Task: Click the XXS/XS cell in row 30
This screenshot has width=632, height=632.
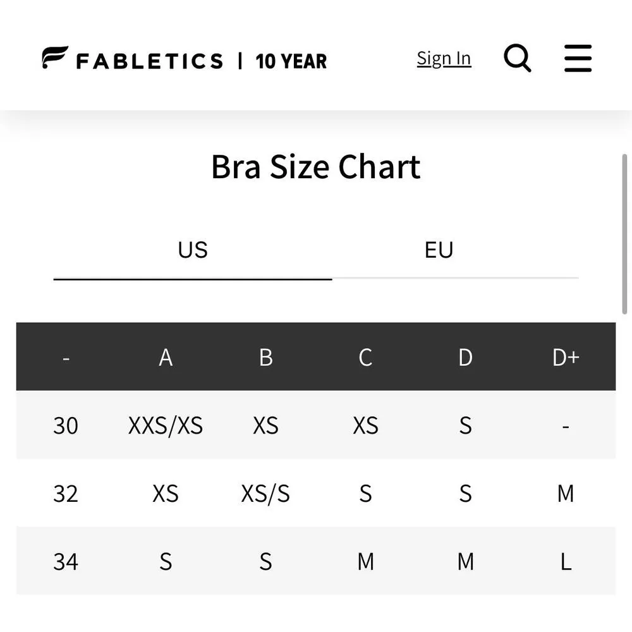Action: click(x=165, y=425)
